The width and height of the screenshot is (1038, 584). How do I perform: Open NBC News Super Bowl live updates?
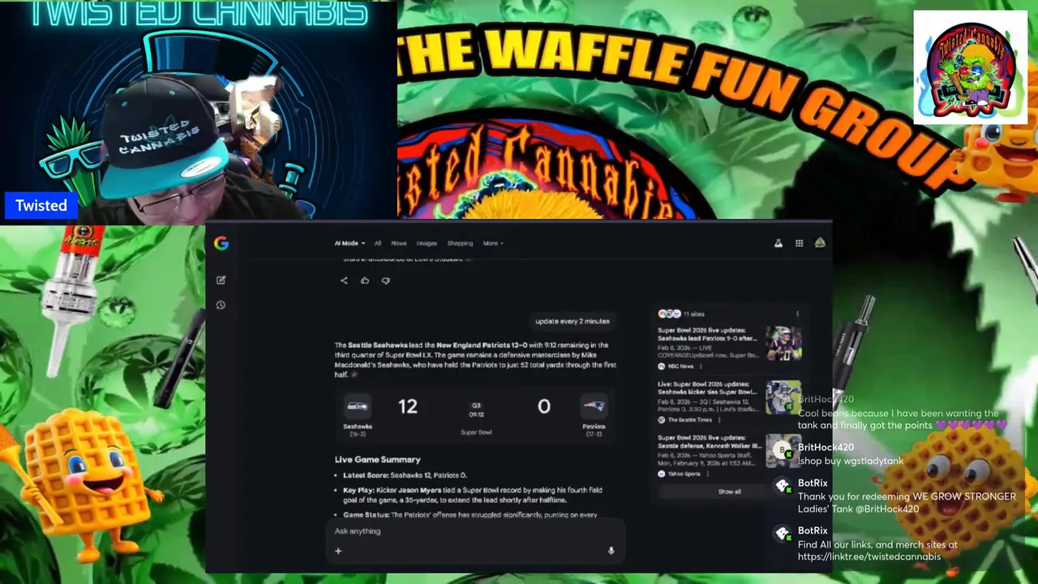point(709,334)
